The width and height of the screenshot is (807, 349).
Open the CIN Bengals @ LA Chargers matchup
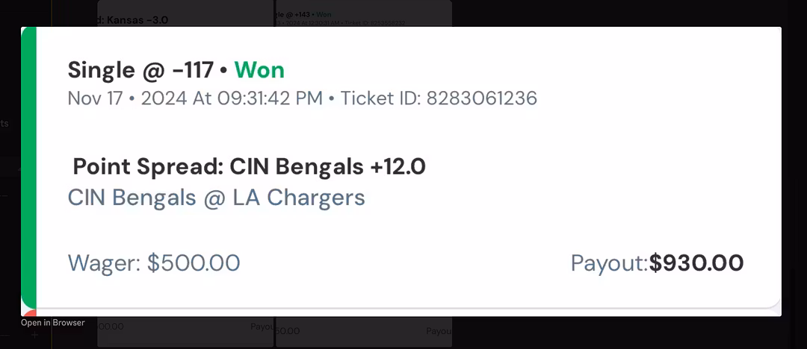click(216, 198)
